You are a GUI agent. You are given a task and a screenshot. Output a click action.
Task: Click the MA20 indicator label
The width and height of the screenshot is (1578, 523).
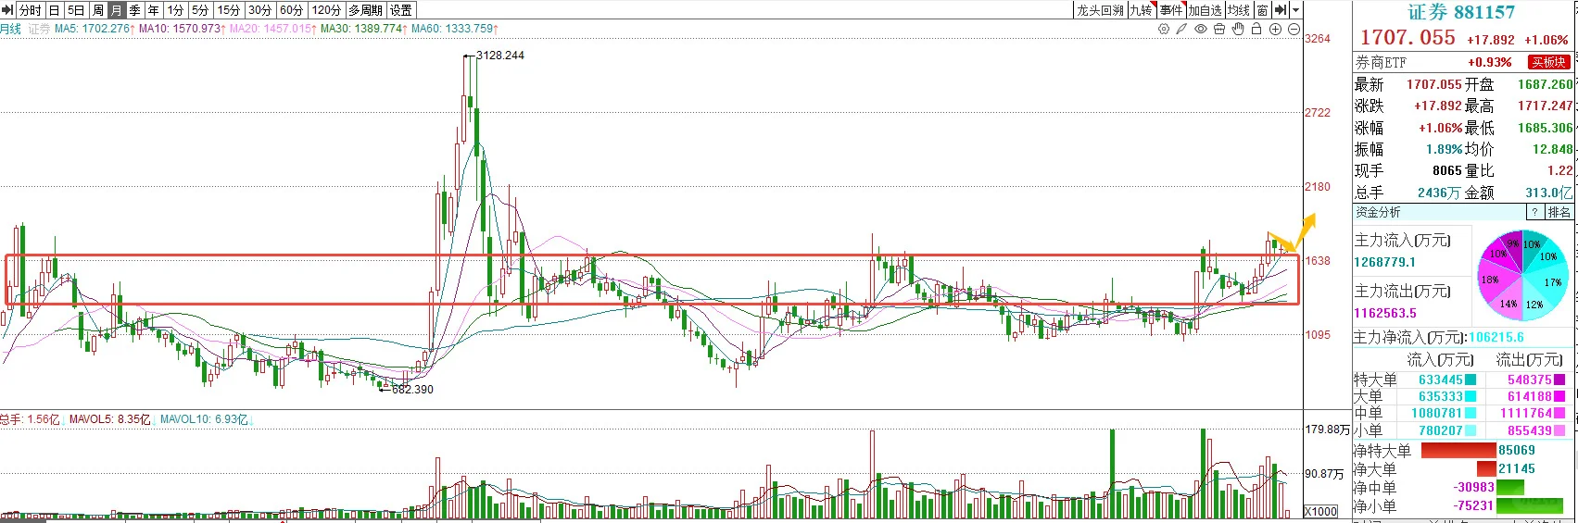272,29
